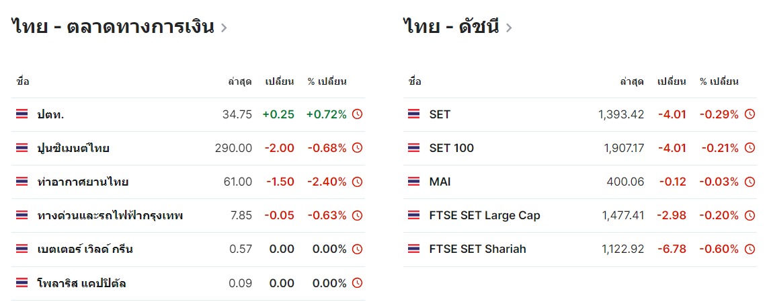Click the clock icon in SET row
The height and width of the screenshot is (304, 765).
750,114
